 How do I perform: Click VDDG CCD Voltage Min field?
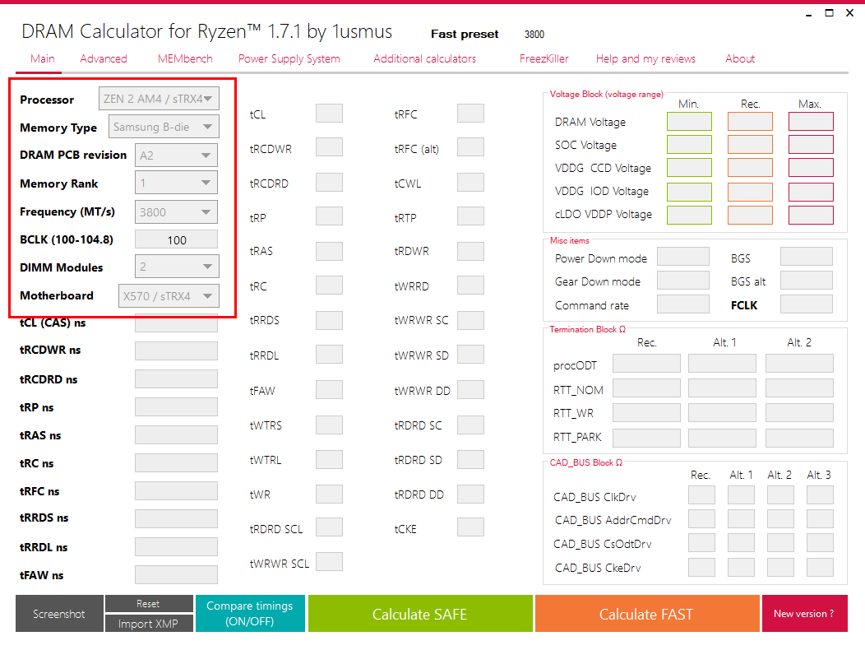click(689, 167)
